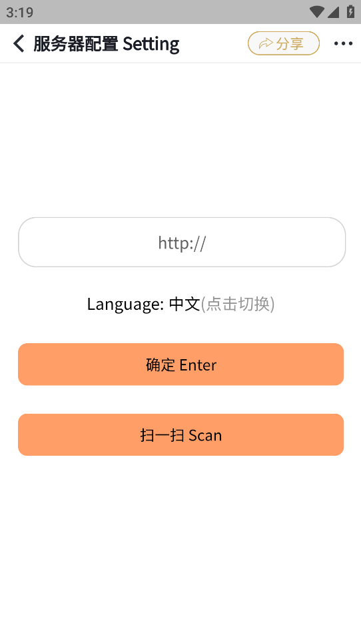This screenshot has width=361, height=643.
Task: Launch the 扫一扫 Scan button
Action: tap(180, 434)
